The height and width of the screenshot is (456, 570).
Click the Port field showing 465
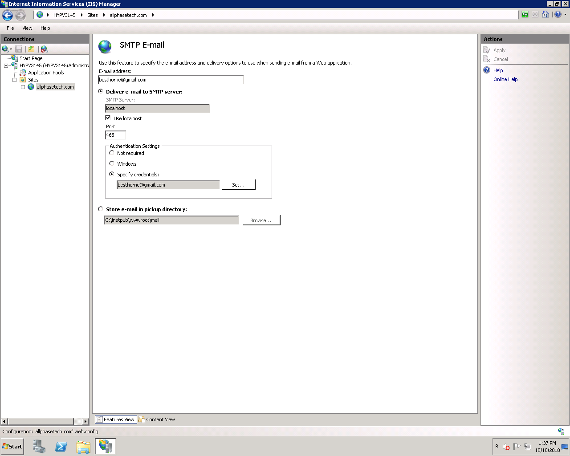[115, 135]
